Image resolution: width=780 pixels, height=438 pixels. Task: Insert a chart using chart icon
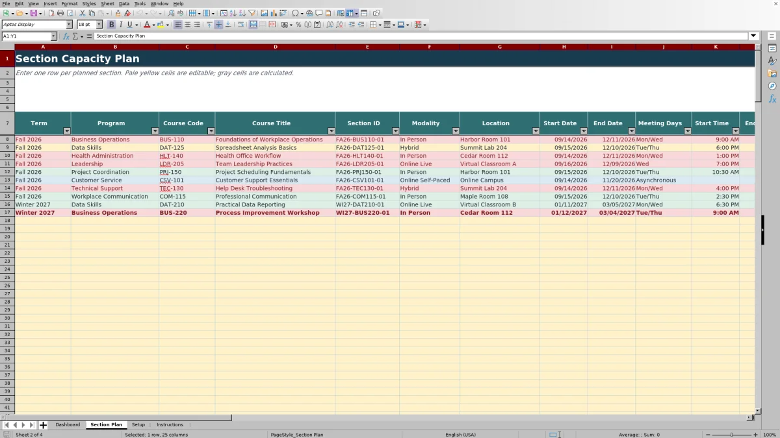coord(273,13)
